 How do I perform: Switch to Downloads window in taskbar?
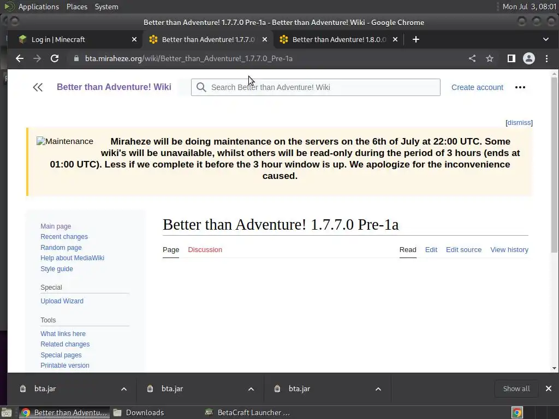[139, 412]
